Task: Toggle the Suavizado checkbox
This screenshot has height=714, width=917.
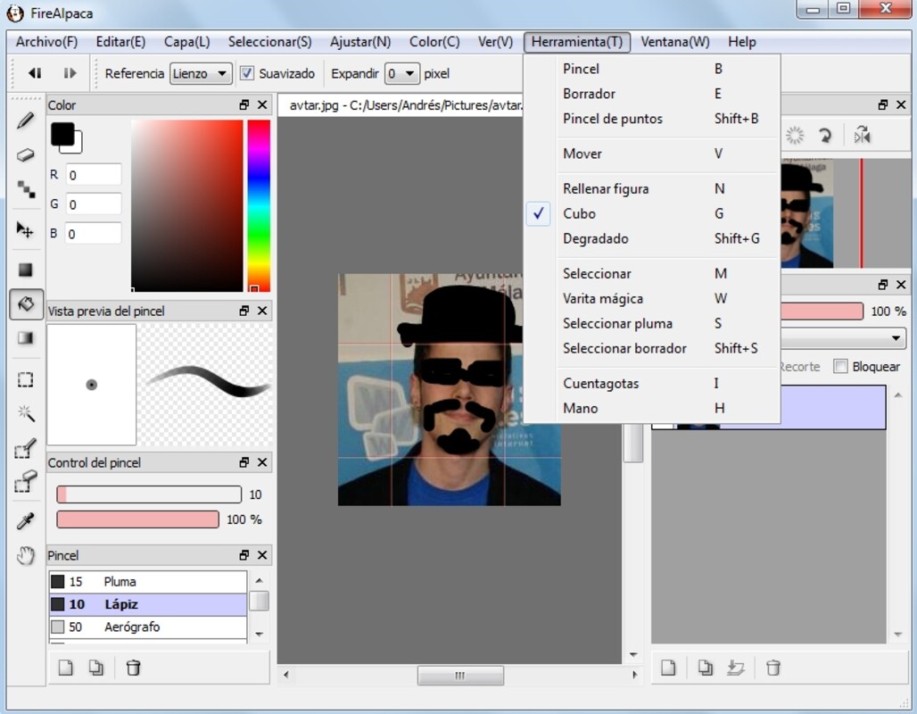Action: pyautogui.click(x=248, y=73)
